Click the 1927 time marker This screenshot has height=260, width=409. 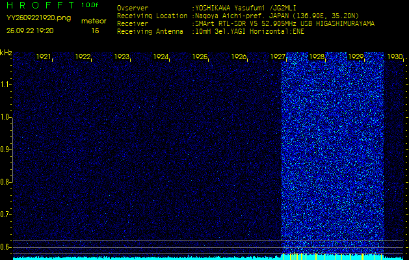click(x=278, y=57)
